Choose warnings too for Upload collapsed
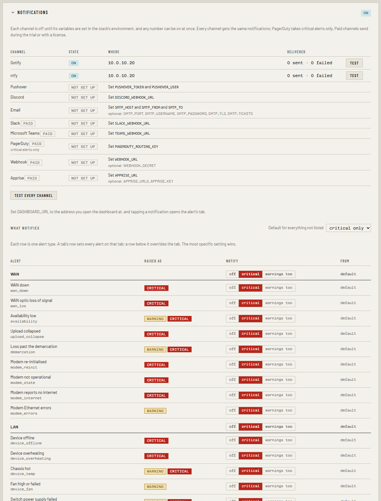The width and height of the screenshot is (381, 501). point(278,333)
